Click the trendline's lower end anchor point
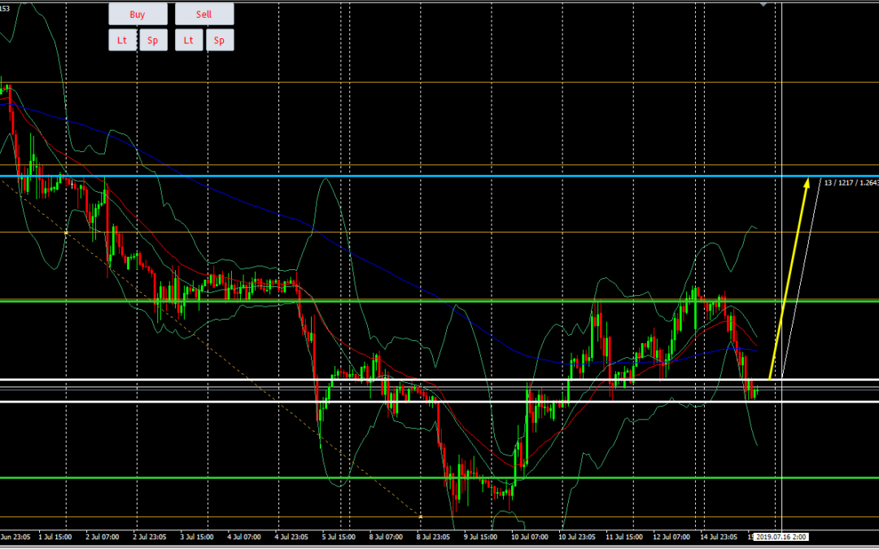This screenshot has width=879, height=549. (x=420, y=516)
